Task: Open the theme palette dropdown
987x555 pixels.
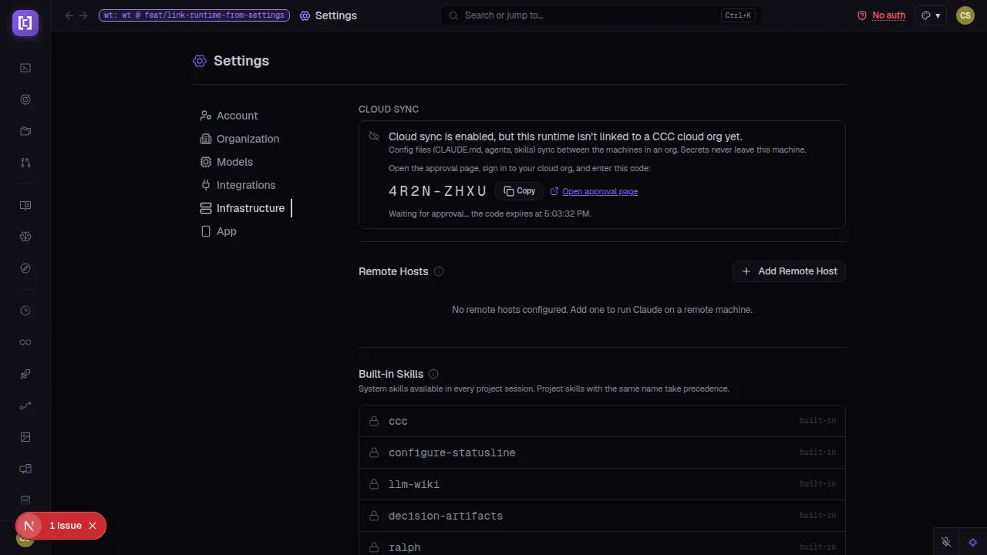Action: (931, 15)
